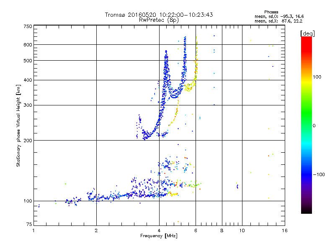Click the y-axis tick label '500'
The width and height of the screenshot is (335, 251).
coord(28,61)
